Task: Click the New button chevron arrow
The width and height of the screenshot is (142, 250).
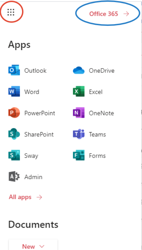Action: (x=42, y=247)
